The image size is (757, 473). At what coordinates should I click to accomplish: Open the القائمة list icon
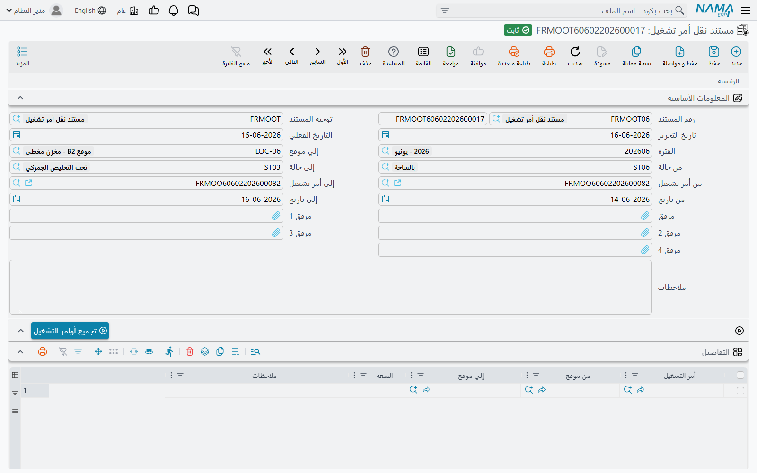[x=423, y=56]
